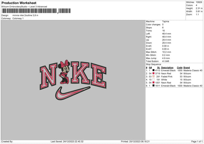This screenshot has width=204, height=144.
Task: Click 'Emerald Black' in stop sequence row 1
Action: [168, 70]
